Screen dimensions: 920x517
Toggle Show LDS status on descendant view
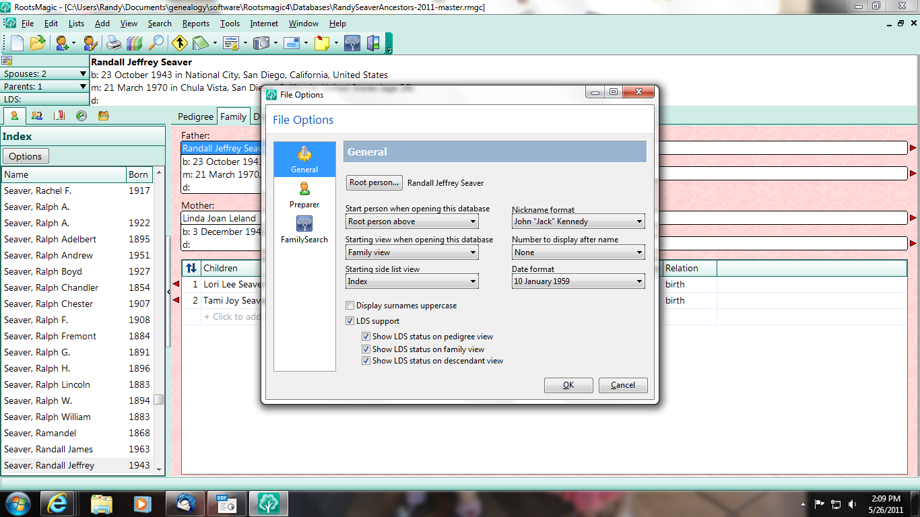(366, 361)
